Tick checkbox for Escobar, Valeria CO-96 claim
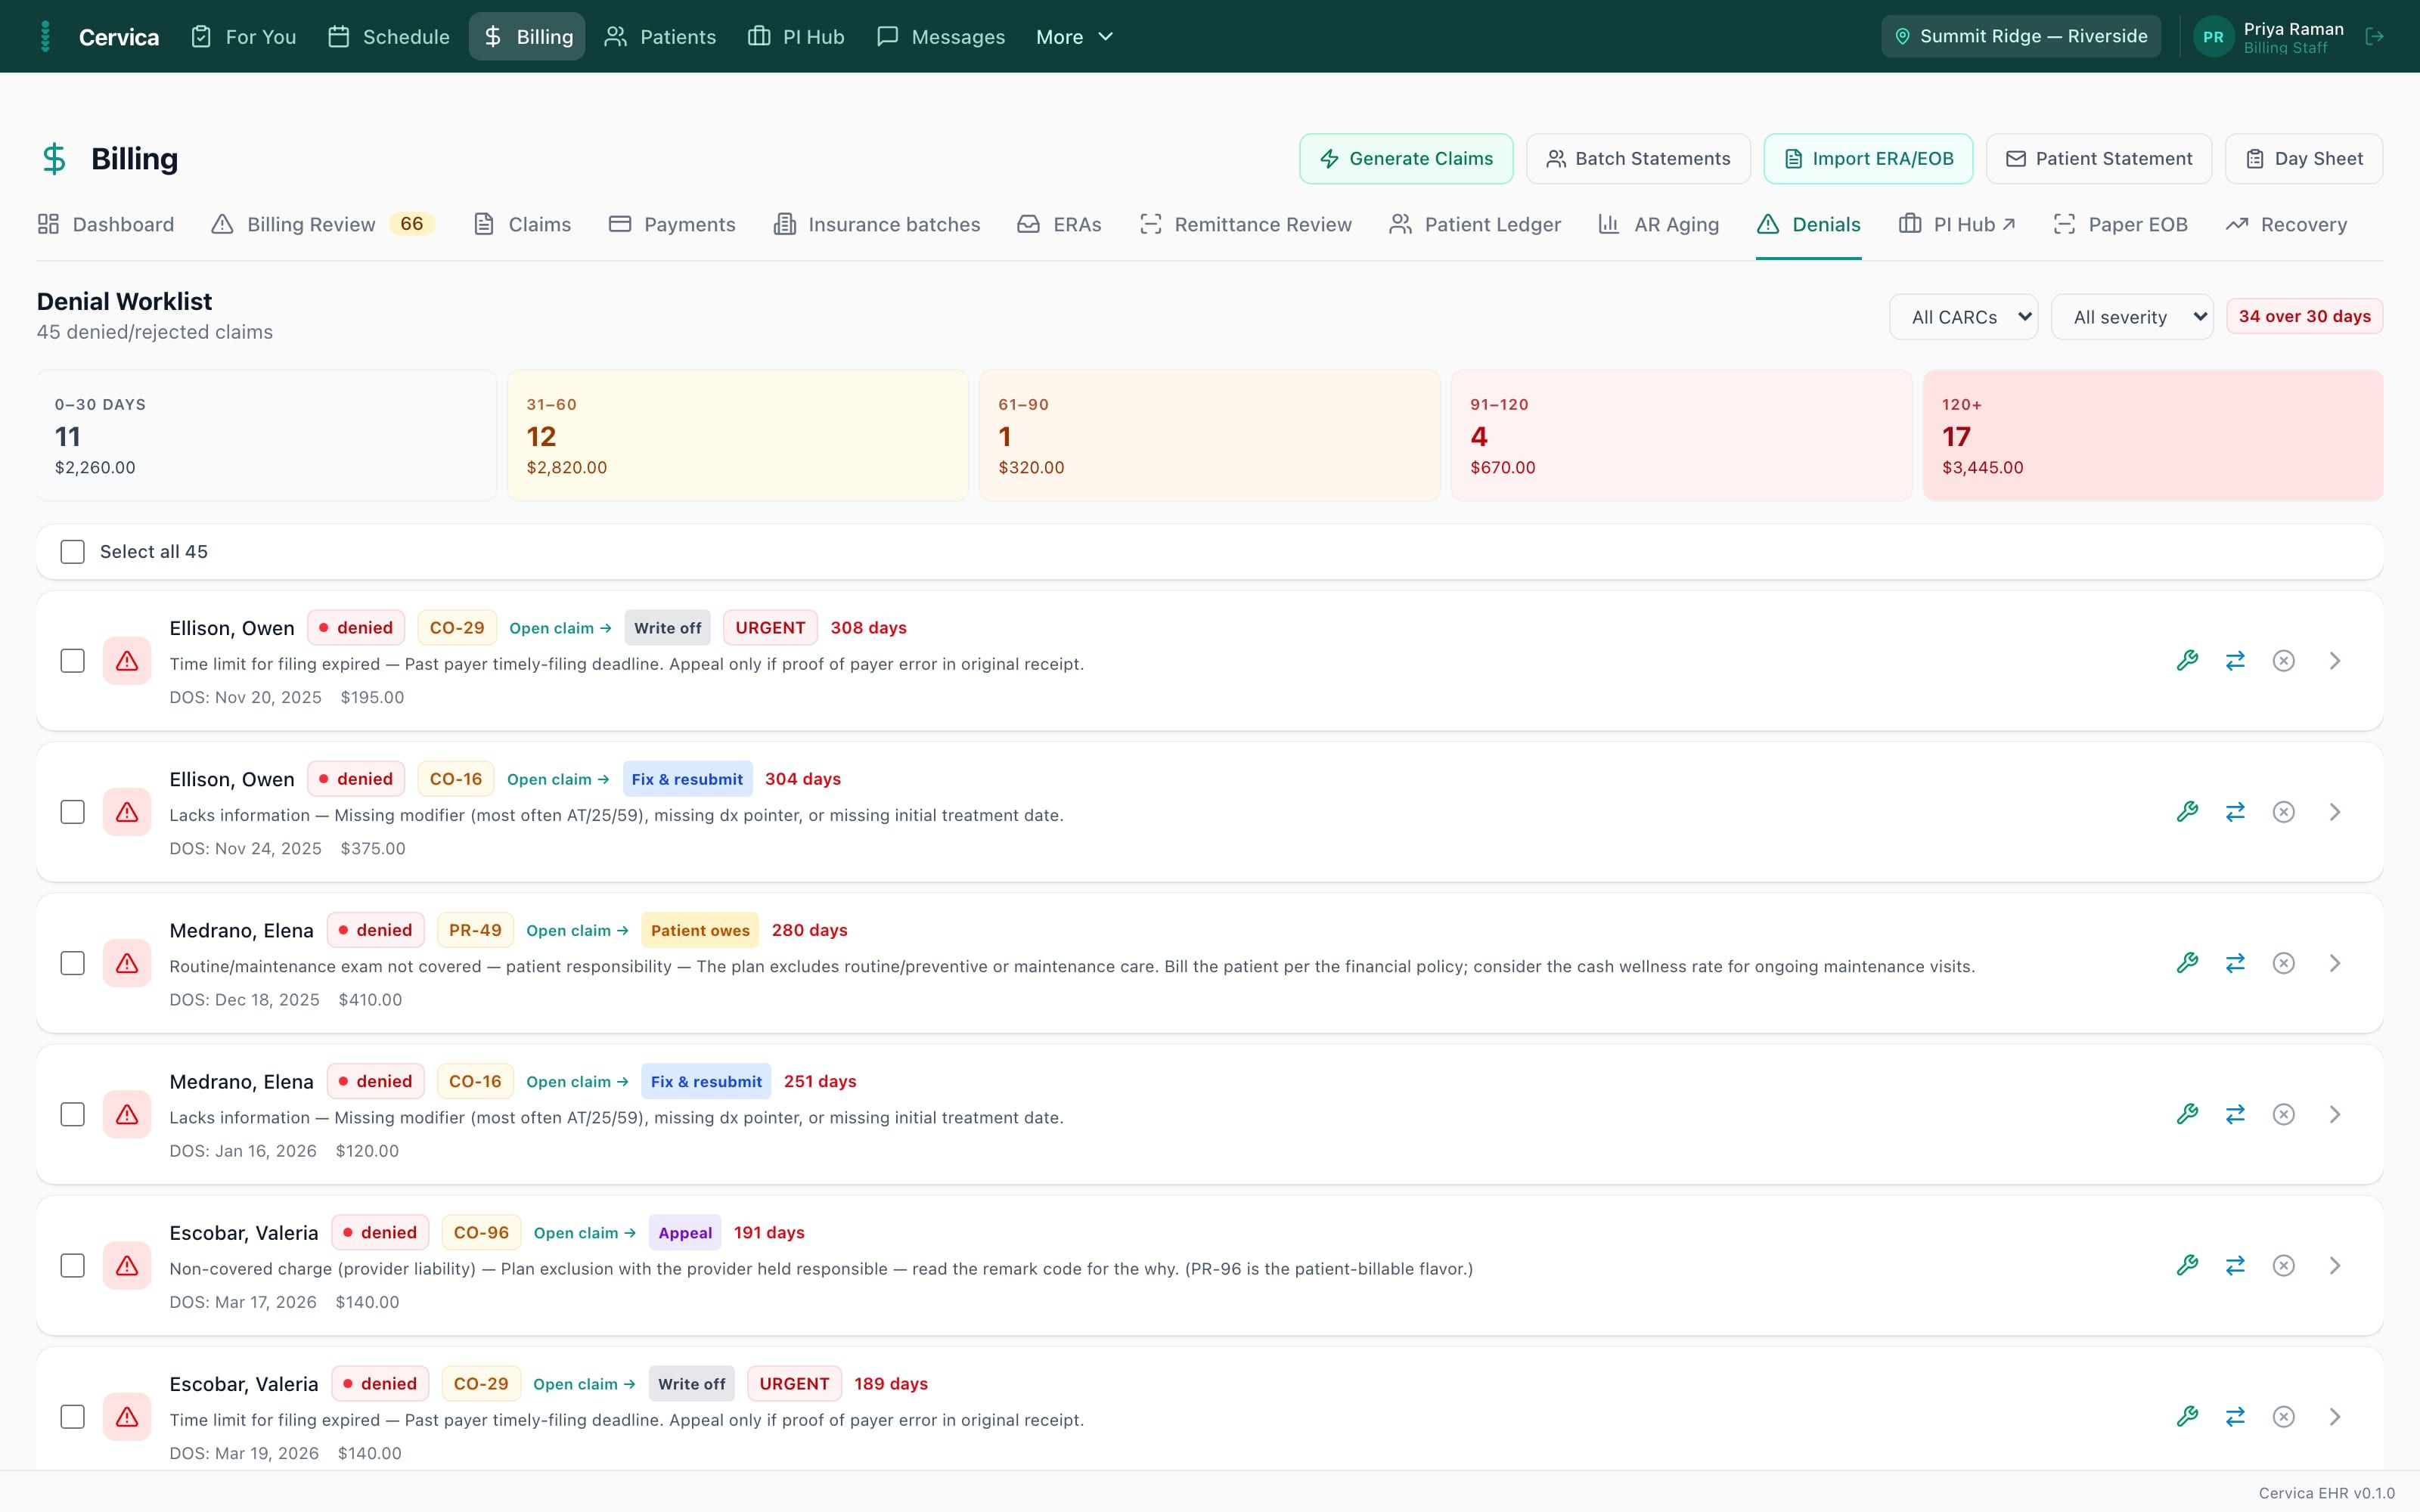This screenshot has width=2420, height=1512. tap(72, 1266)
